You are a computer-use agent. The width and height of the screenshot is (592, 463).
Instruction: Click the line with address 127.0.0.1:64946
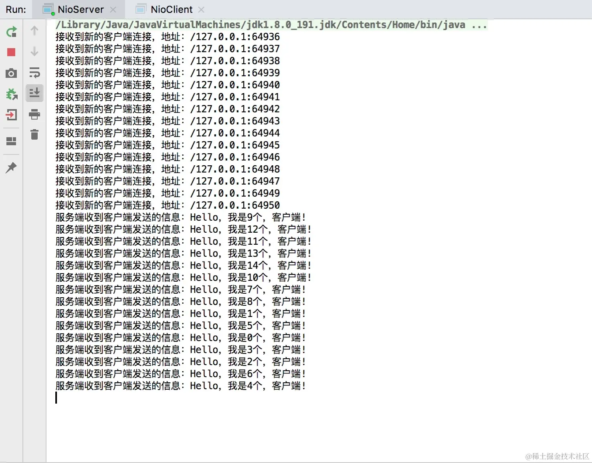(168, 157)
